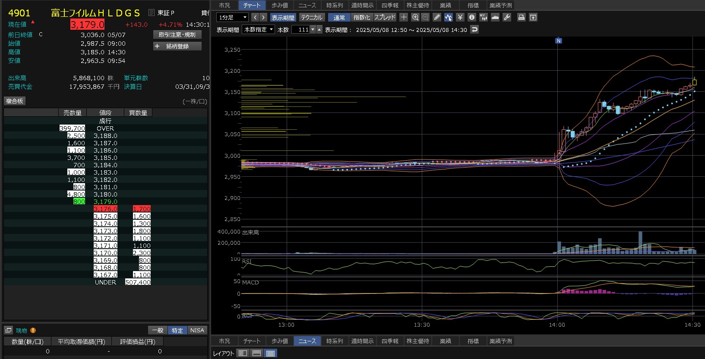Click the 複合板 order book button
Viewport: 705px width, 359px height.
click(x=15, y=101)
